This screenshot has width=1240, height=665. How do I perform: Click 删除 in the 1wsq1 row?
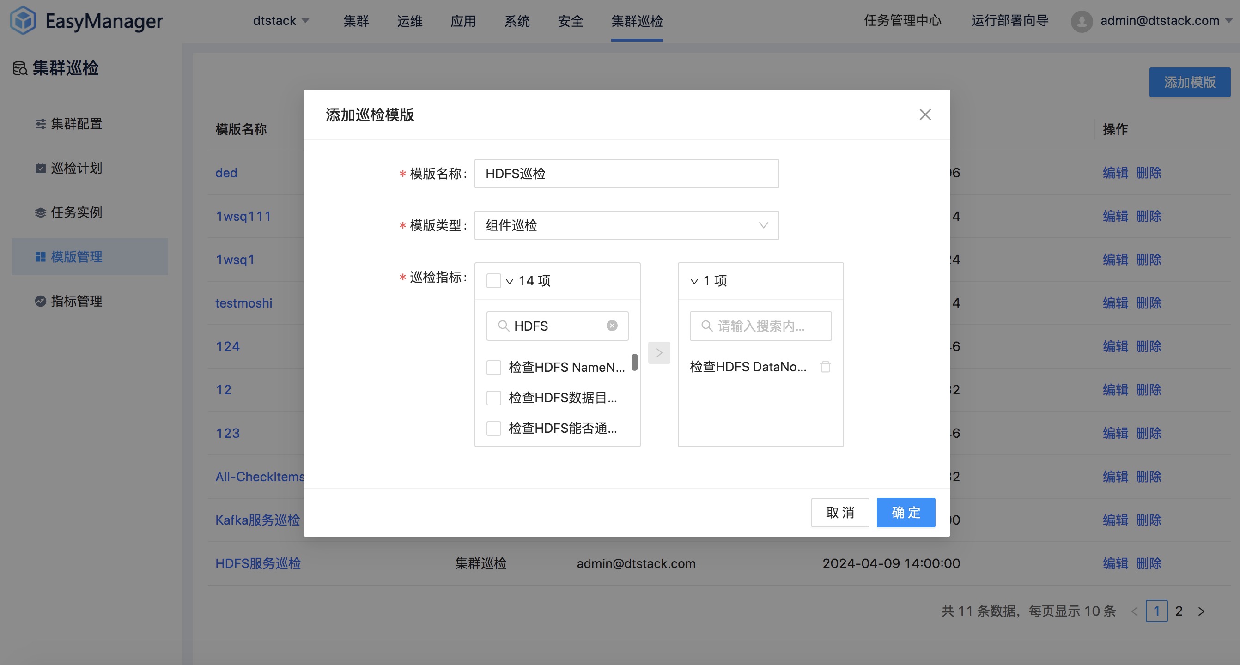1149,260
